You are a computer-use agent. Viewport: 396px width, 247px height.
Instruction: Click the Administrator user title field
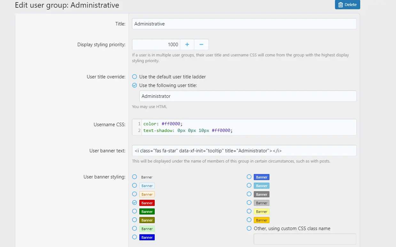pos(248,96)
